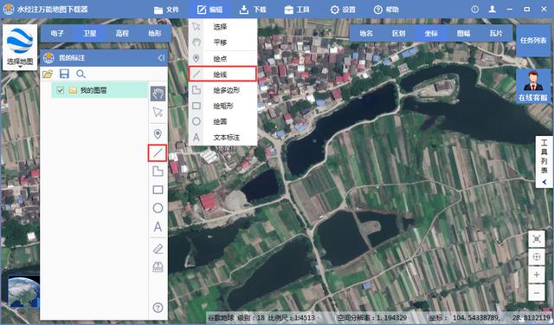
Task: Expand the 工具列表 side panel
Action: (x=544, y=161)
